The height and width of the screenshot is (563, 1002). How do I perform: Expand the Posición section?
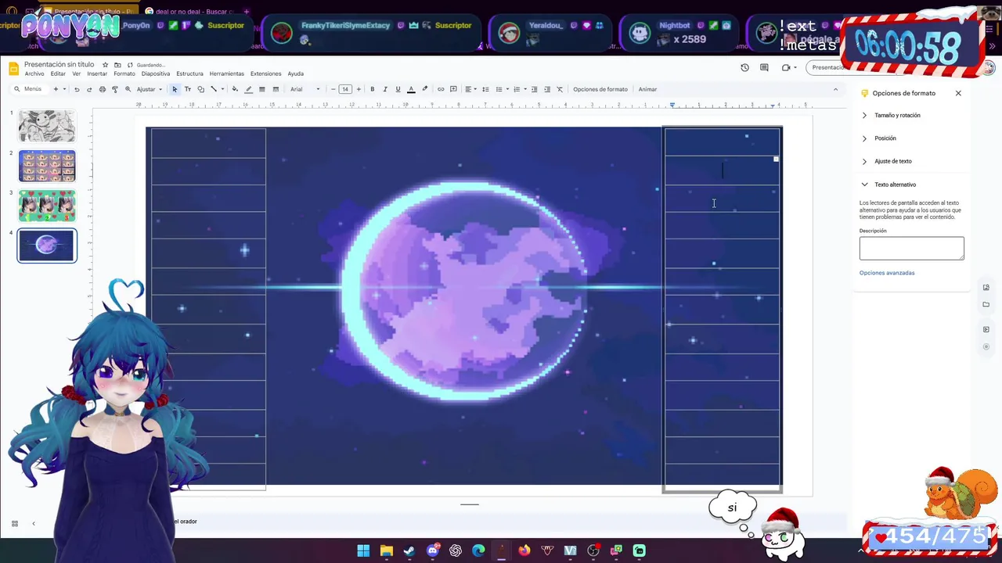tap(885, 138)
